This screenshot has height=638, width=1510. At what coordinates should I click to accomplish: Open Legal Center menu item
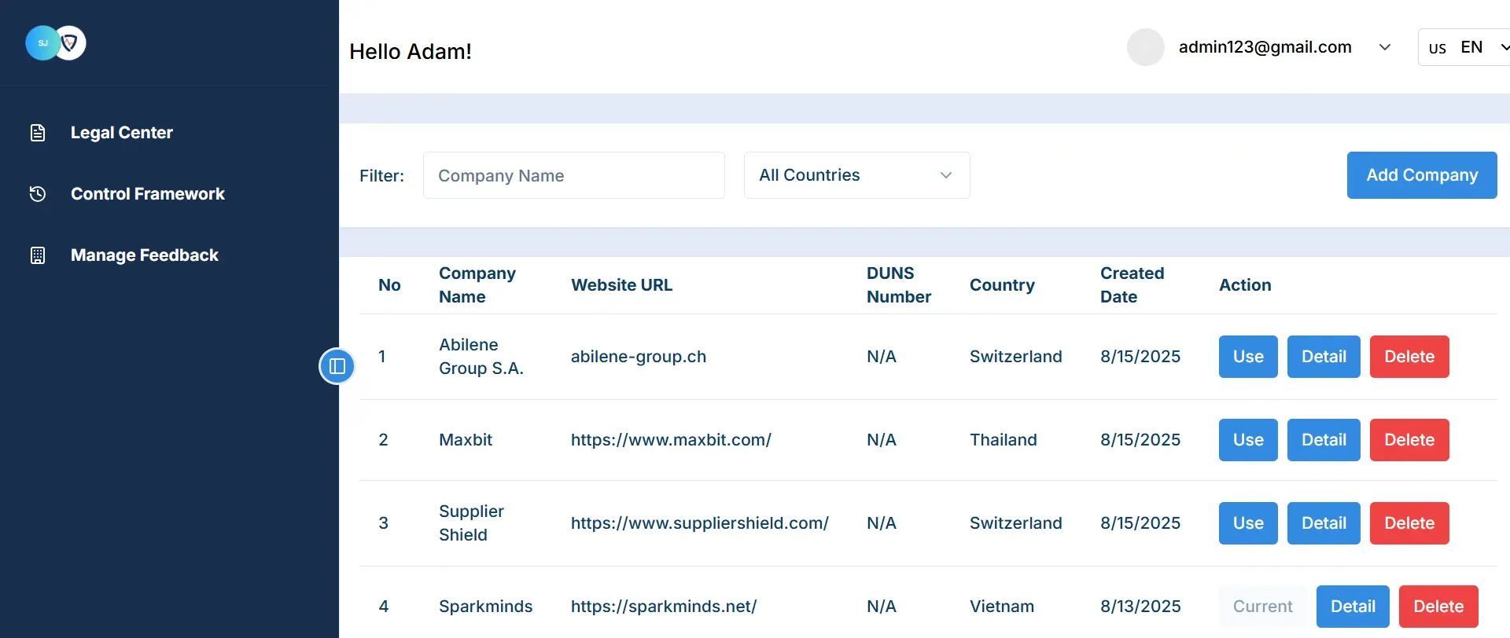tap(122, 133)
